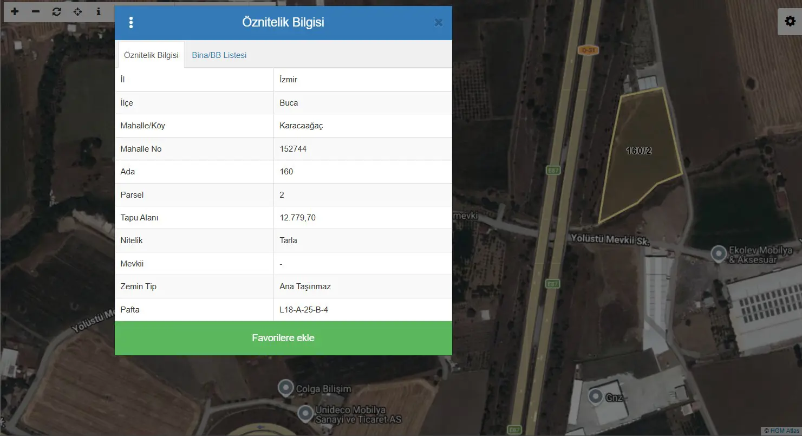Click the Mevkii row label
Image resolution: width=802 pixels, height=436 pixels.
132,264
